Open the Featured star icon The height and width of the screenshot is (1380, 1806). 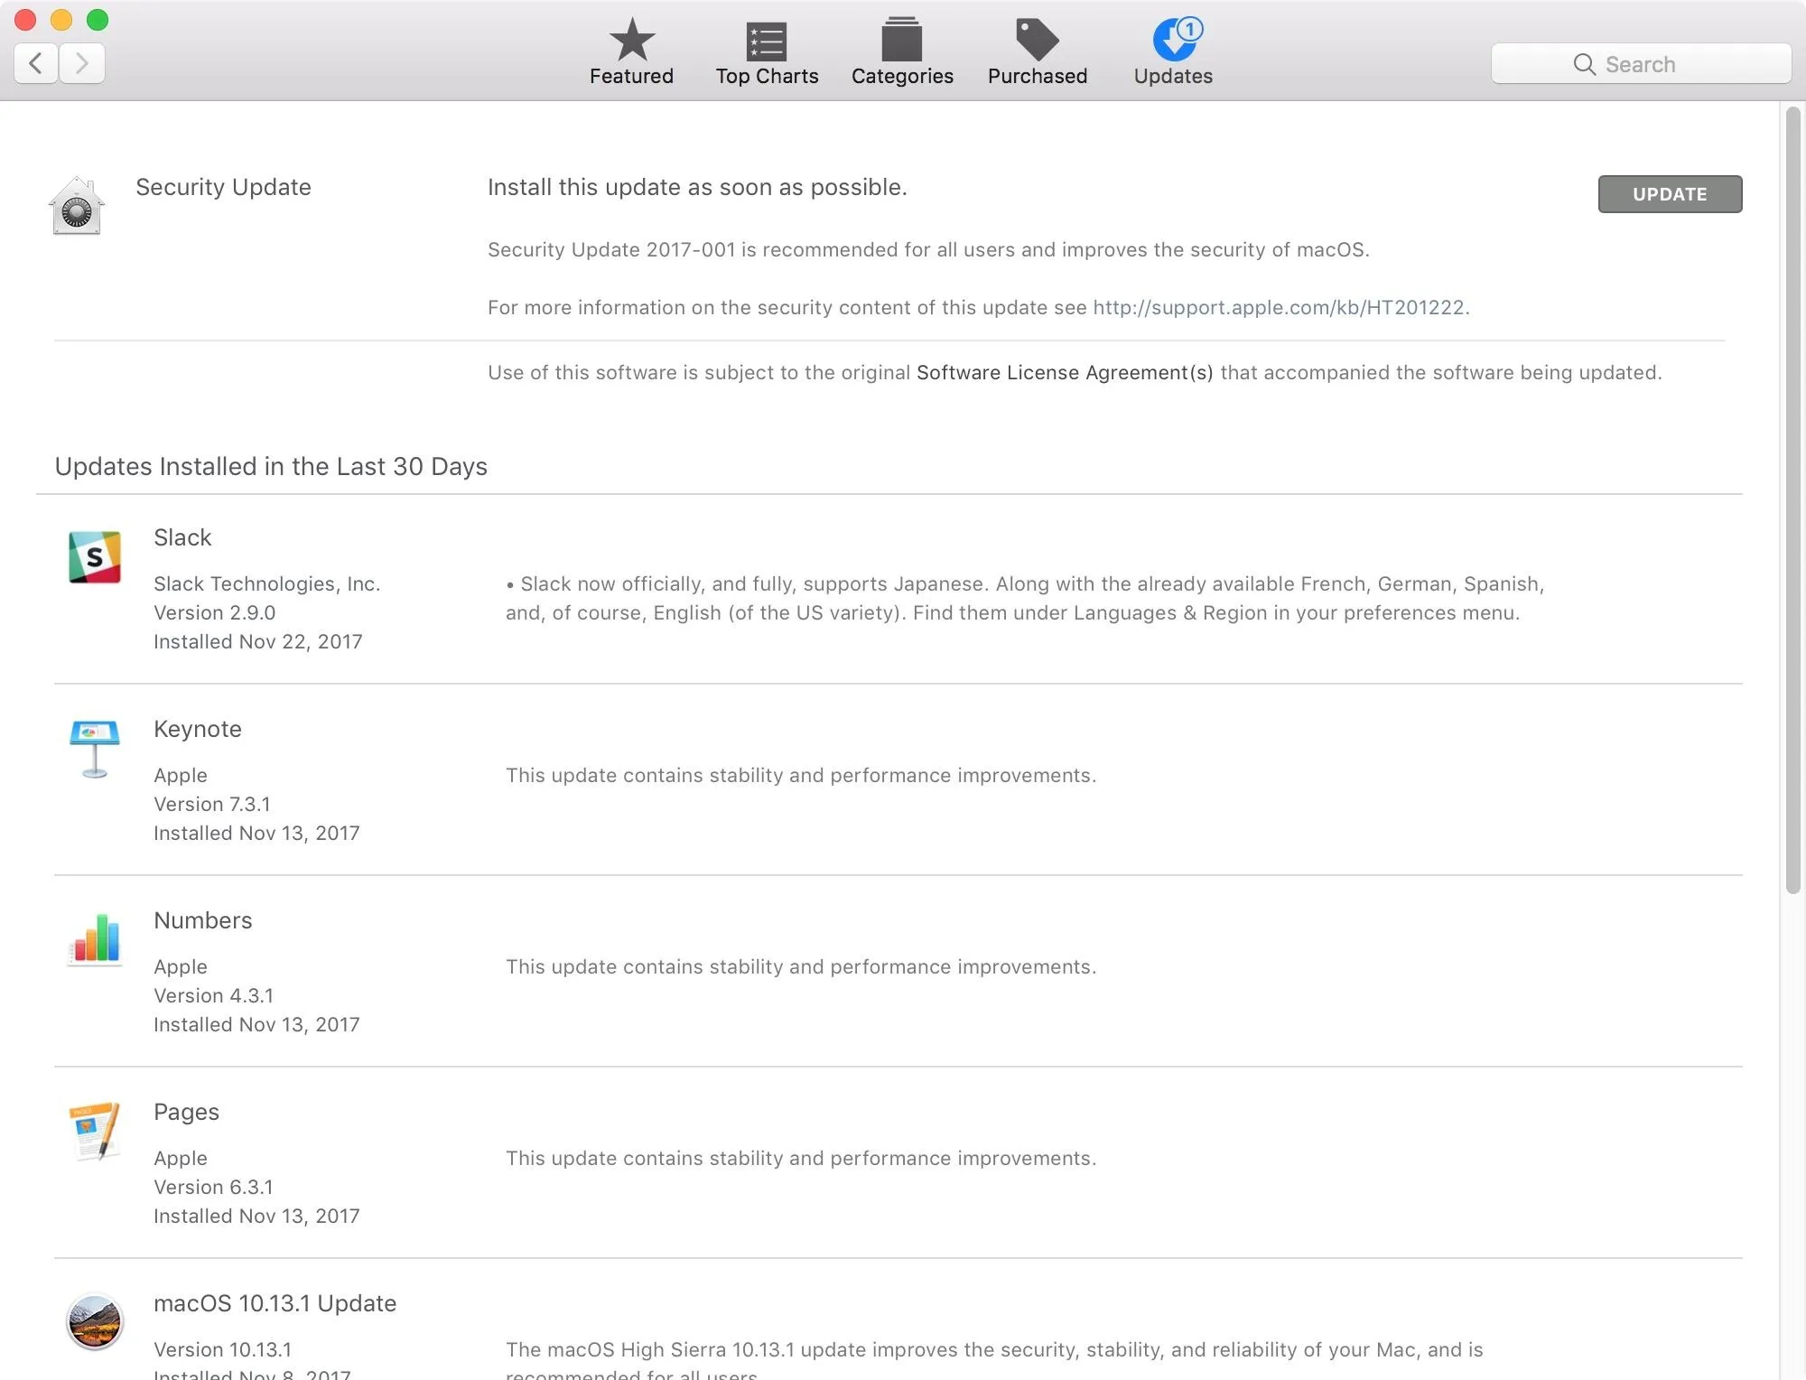[631, 40]
